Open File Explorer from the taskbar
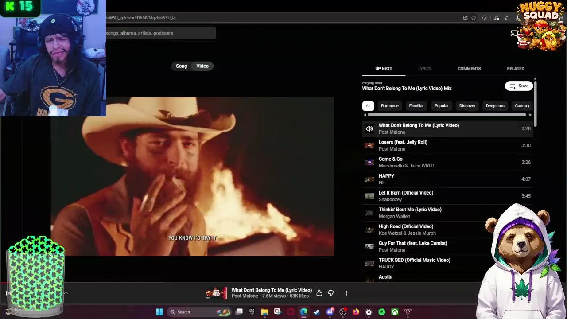This screenshot has width=567, height=319. click(265, 312)
